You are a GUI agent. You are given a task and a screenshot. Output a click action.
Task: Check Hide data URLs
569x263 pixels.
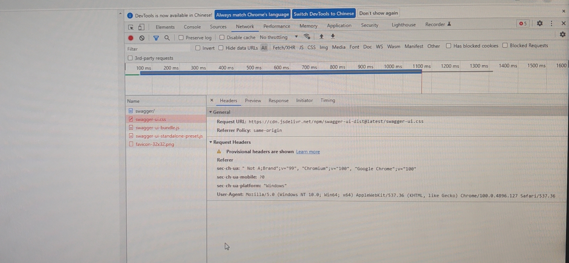(x=221, y=48)
